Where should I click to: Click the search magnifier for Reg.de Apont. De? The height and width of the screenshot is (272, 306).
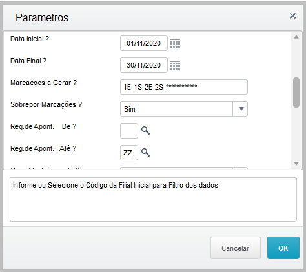[x=145, y=130]
